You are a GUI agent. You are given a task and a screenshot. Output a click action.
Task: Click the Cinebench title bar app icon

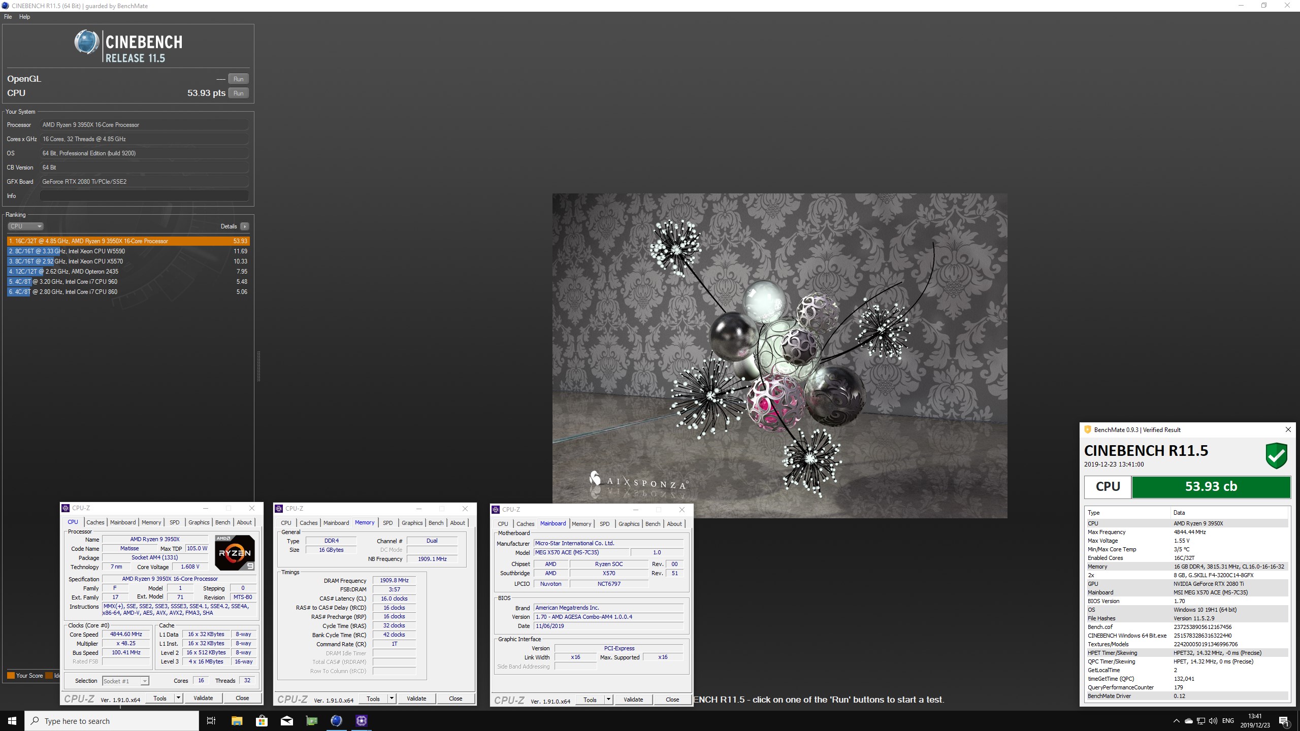(x=6, y=6)
